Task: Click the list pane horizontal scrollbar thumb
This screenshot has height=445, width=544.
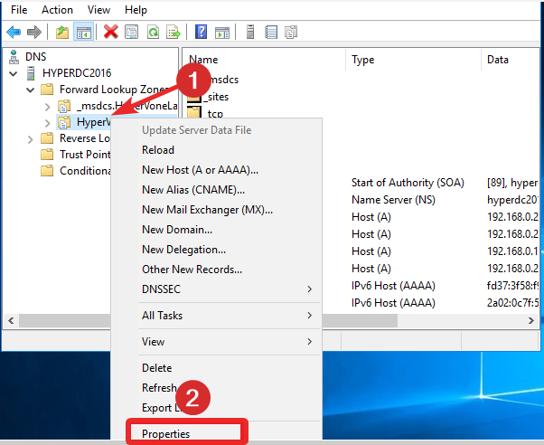Action: click(x=360, y=320)
